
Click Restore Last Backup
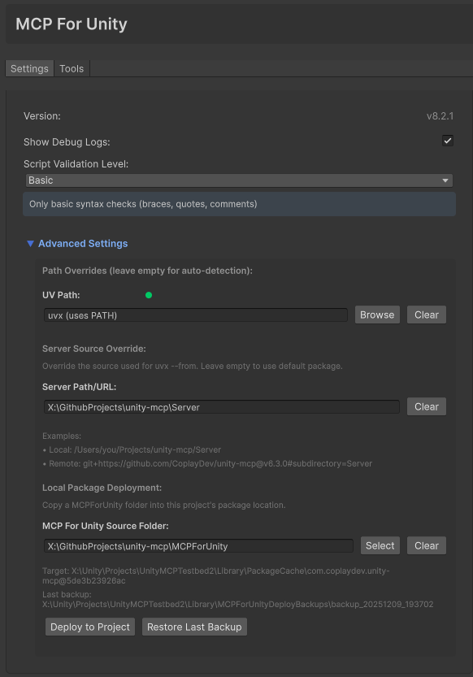point(193,627)
